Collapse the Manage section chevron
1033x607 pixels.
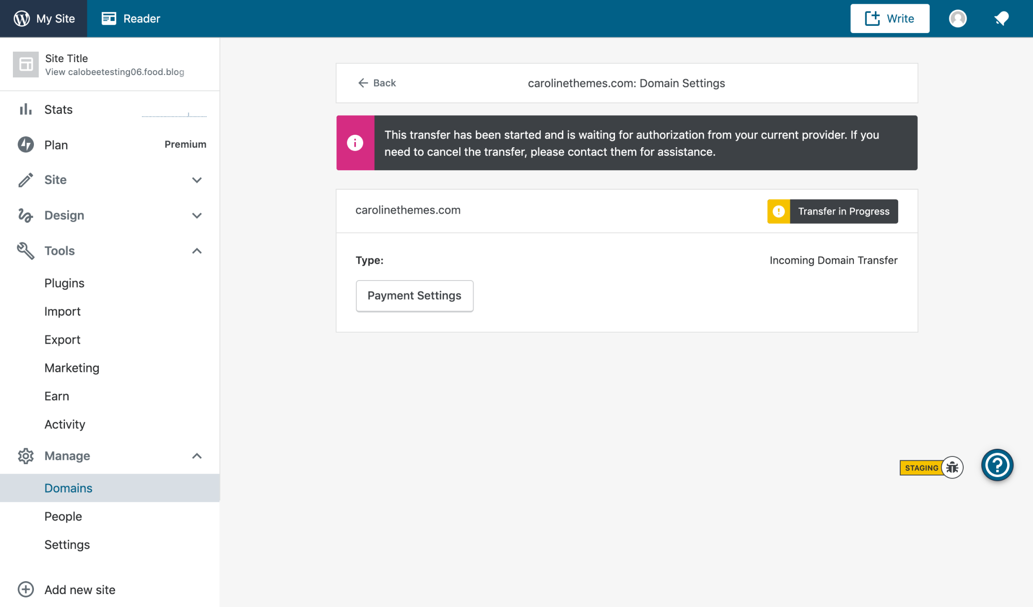[x=197, y=455]
